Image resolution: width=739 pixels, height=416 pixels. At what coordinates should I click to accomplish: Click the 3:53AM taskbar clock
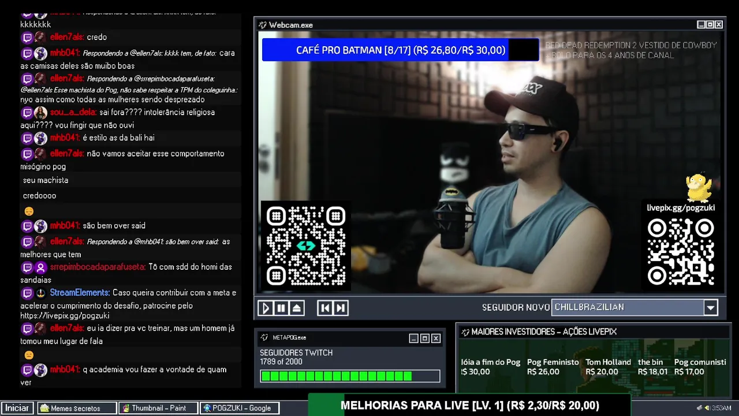click(x=722, y=408)
